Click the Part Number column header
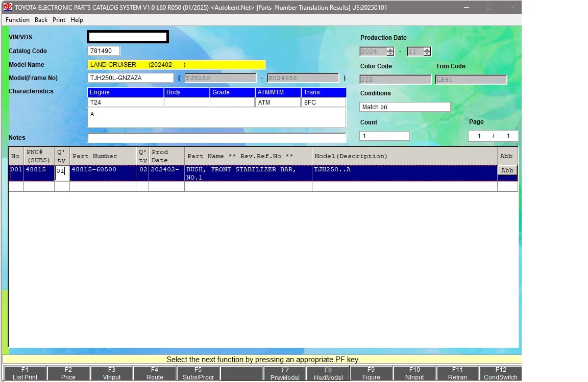The image size is (588, 382). click(x=103, y=156)
